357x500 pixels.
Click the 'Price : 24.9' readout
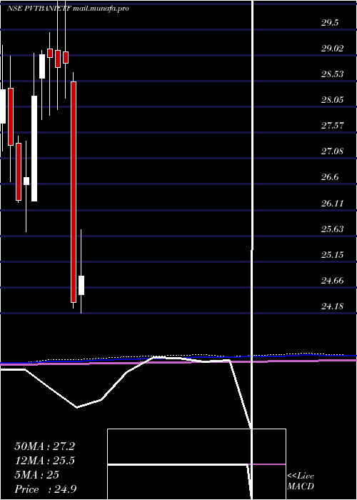coord(45,489)
